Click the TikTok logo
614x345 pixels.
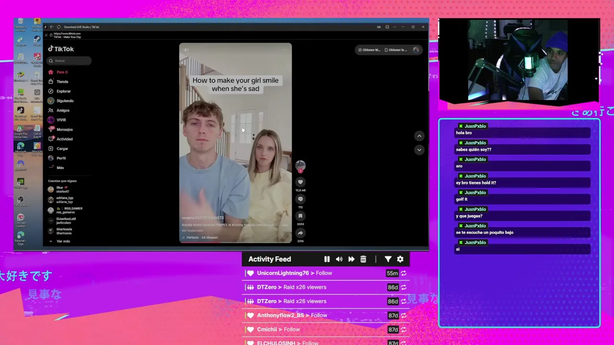click(x=61, y=49)
